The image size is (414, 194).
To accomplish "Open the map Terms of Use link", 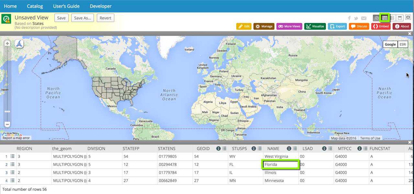I will [370, 138].
